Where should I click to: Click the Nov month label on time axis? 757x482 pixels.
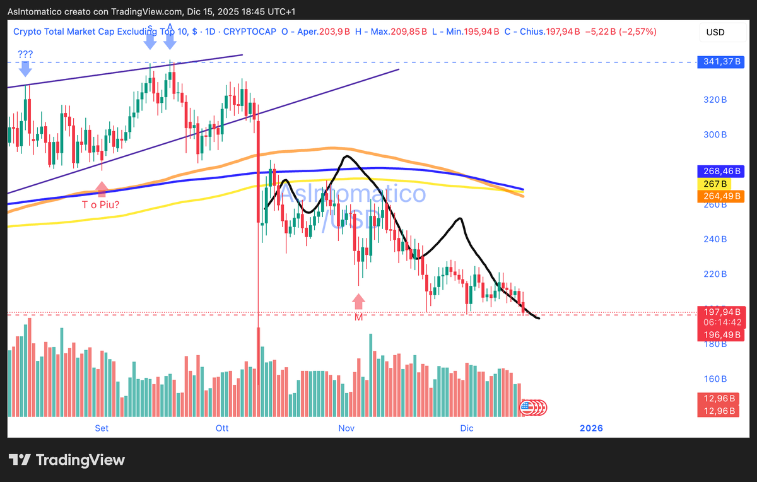point(346,428)
